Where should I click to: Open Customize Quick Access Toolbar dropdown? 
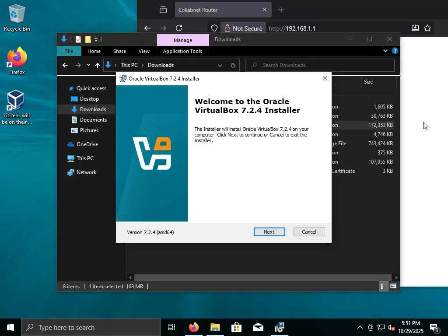(96, 40)
